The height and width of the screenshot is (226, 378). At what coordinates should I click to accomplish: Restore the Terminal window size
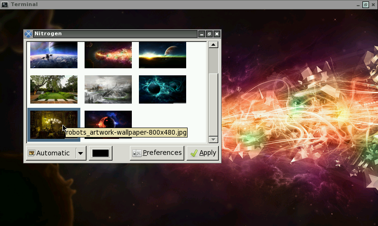[x=366, y=5]
